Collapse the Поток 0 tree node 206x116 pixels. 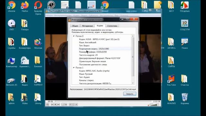pyautogui.click(x=74, y=36)
